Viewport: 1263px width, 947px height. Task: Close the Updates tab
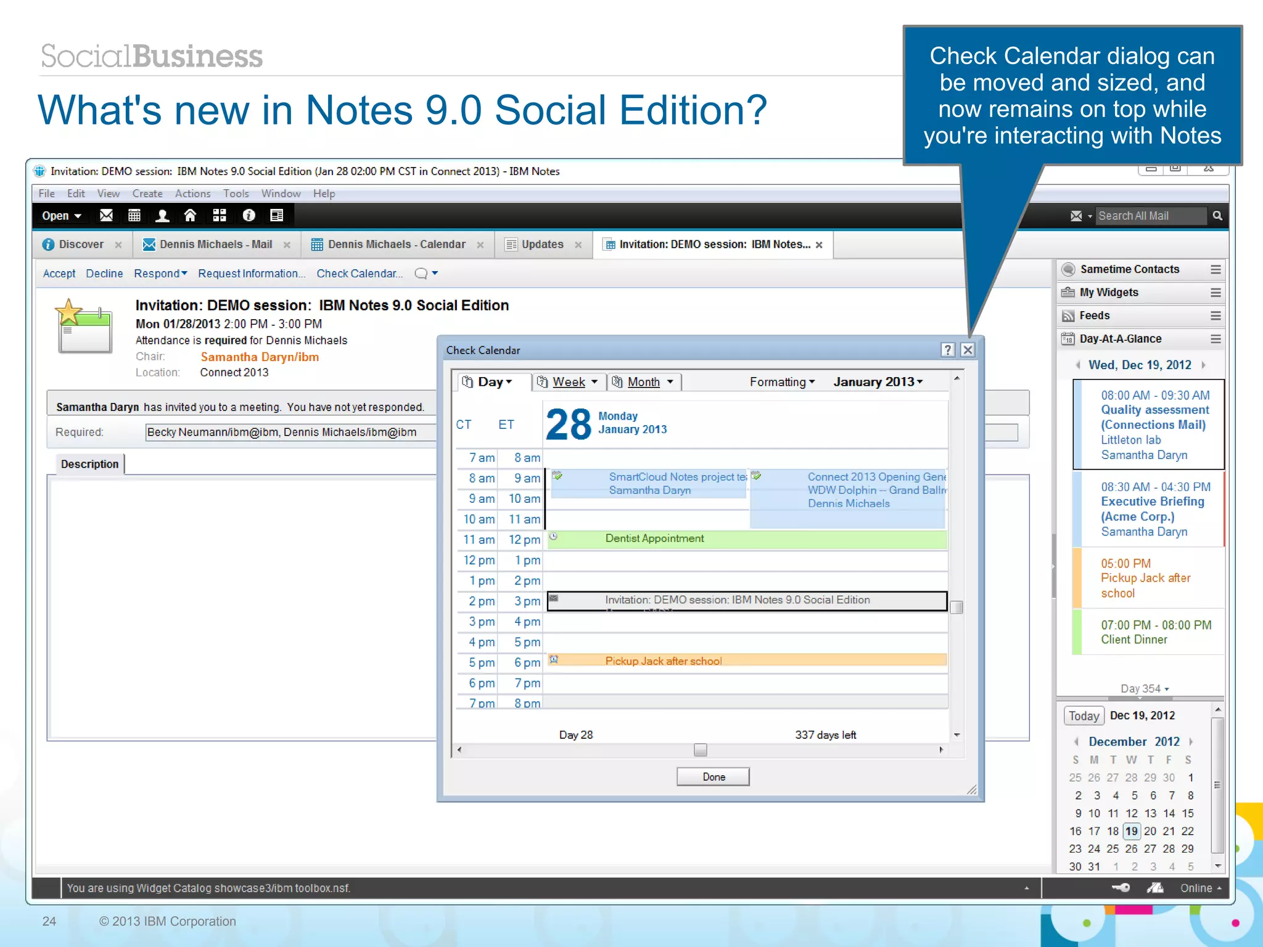(578, 245)
